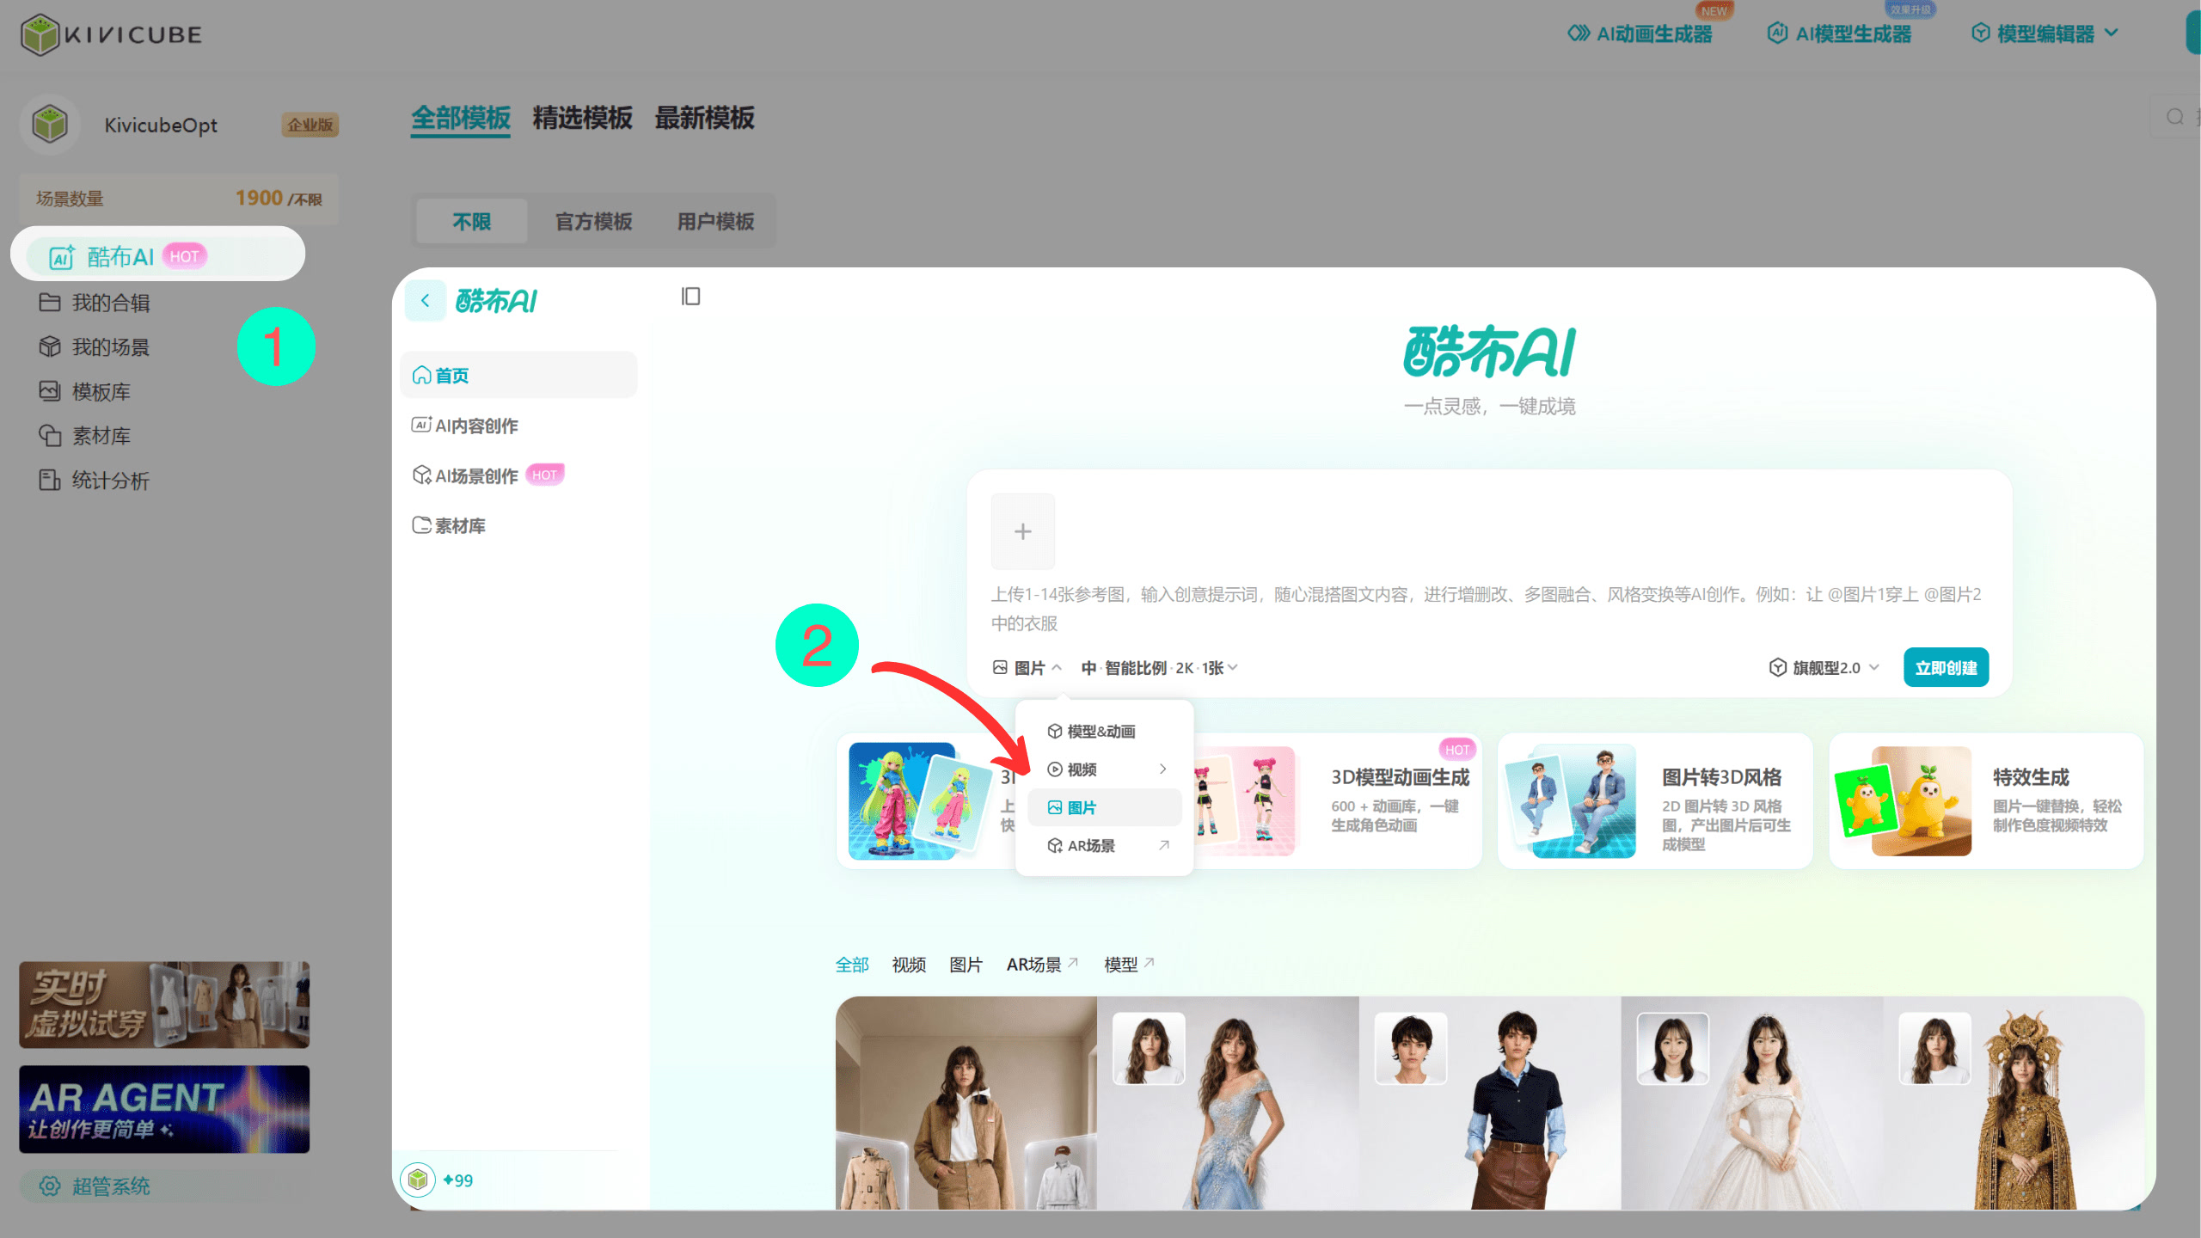Screen dimensions: 2201x1238
Task: Toggle the sidebar collapse panel icon
Action: (x=690, y=297)
